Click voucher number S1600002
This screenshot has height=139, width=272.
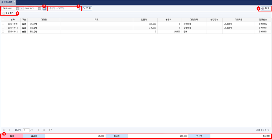click(x=263, y=24)
